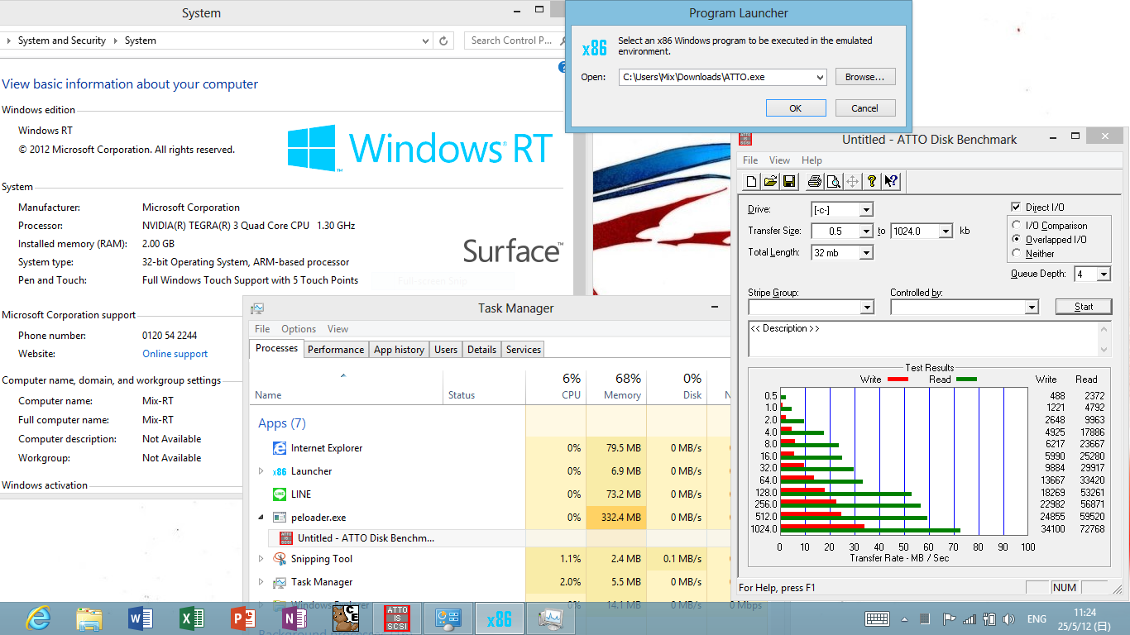Viewport: 1130px width, 635px height.
Task: Click the Browse... button in Program Launcher
Action: coord(864,77)
